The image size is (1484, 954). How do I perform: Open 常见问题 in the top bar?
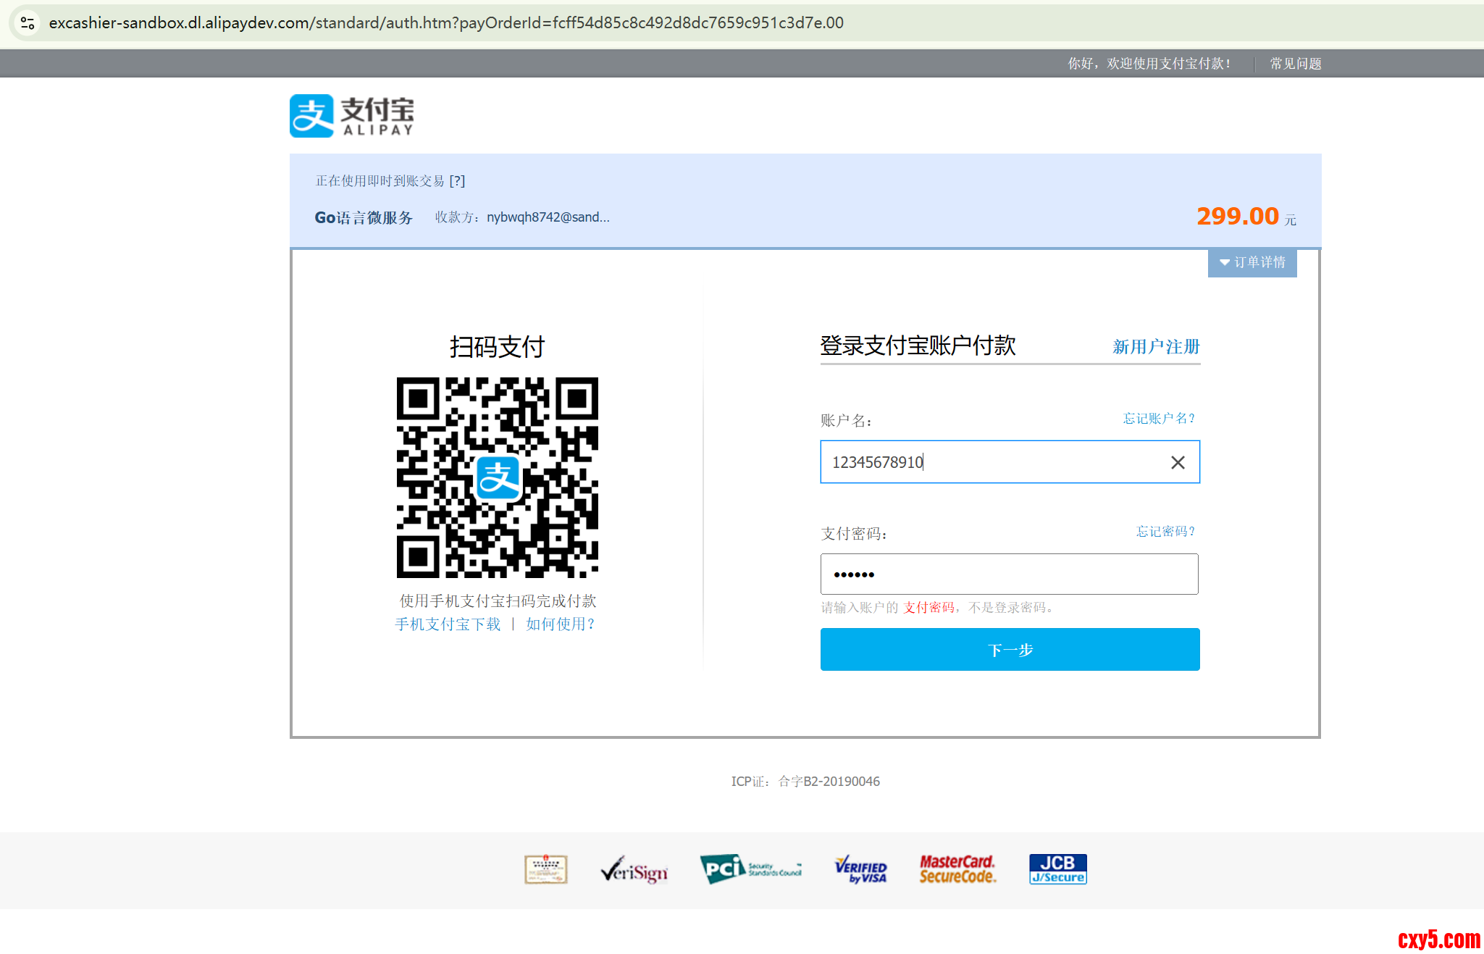1295,64
